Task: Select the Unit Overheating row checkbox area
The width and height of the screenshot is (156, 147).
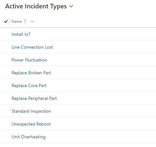Action: coord(6,137)
